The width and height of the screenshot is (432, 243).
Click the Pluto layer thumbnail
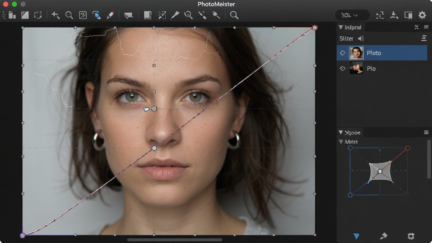(356, 53)
